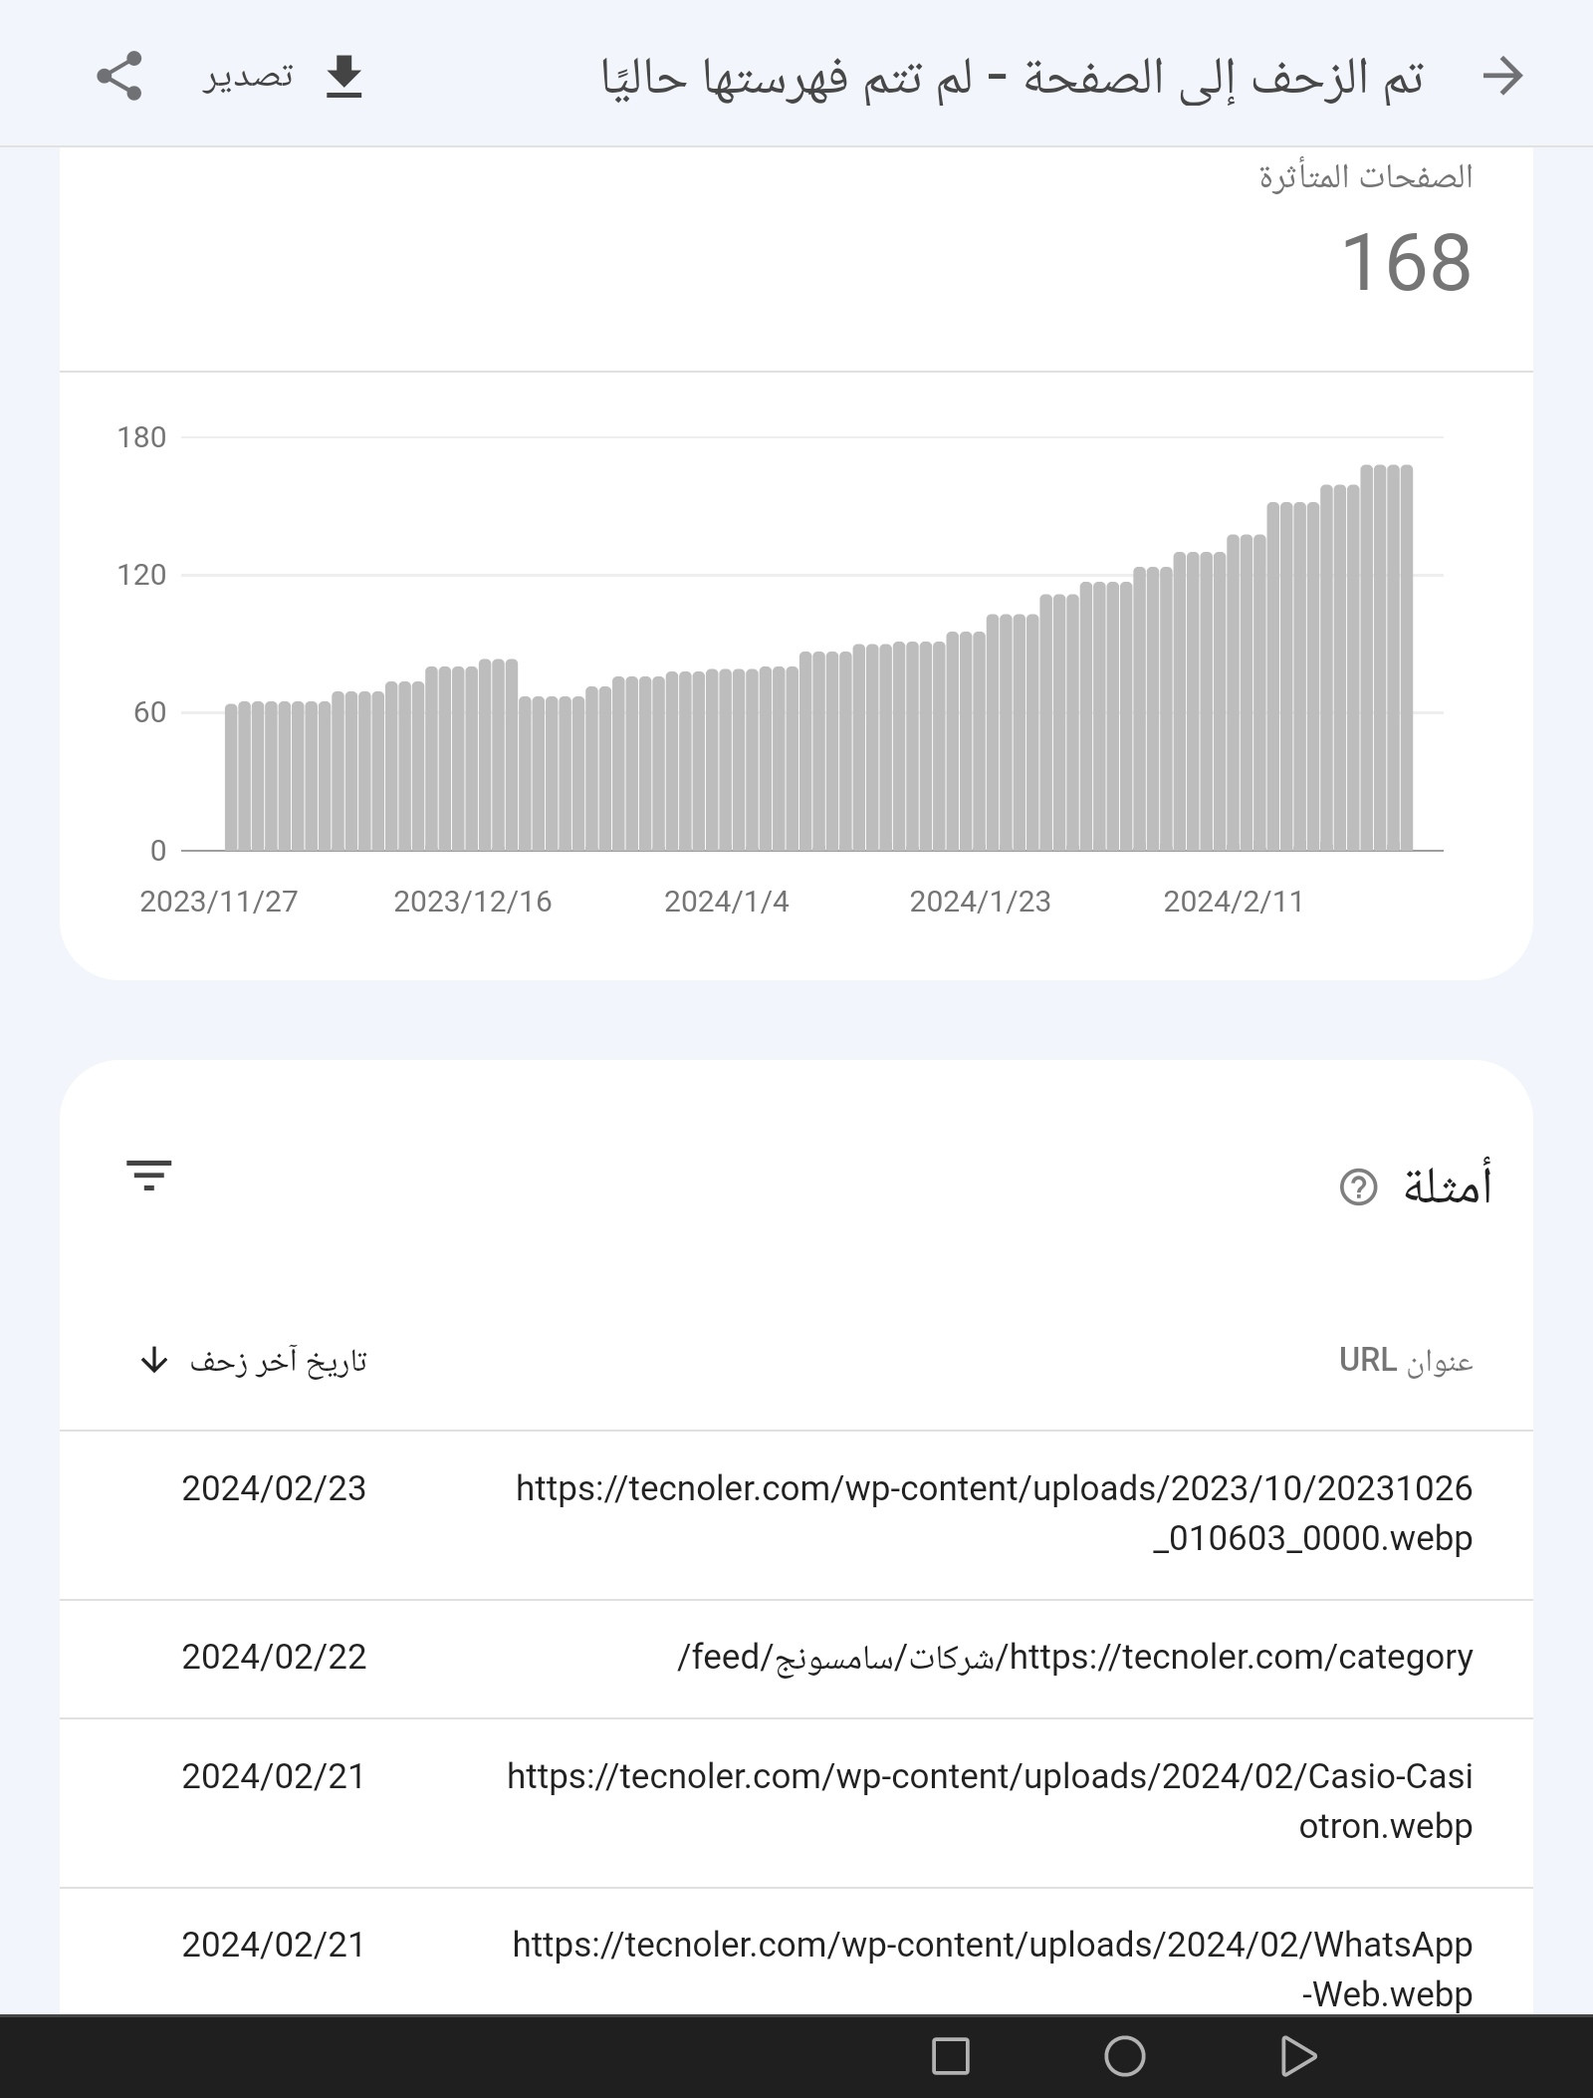
Task: Click the 168 affected pages count
Action: pos(1405,263)
